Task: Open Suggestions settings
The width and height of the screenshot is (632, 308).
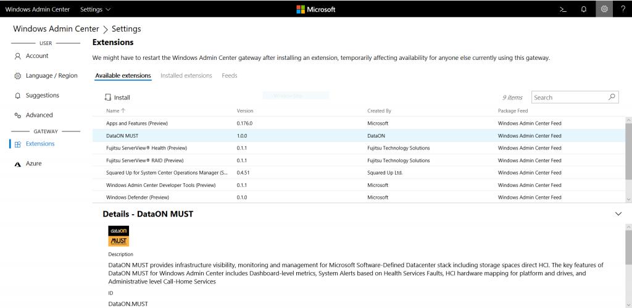Action: coord(43,95)
